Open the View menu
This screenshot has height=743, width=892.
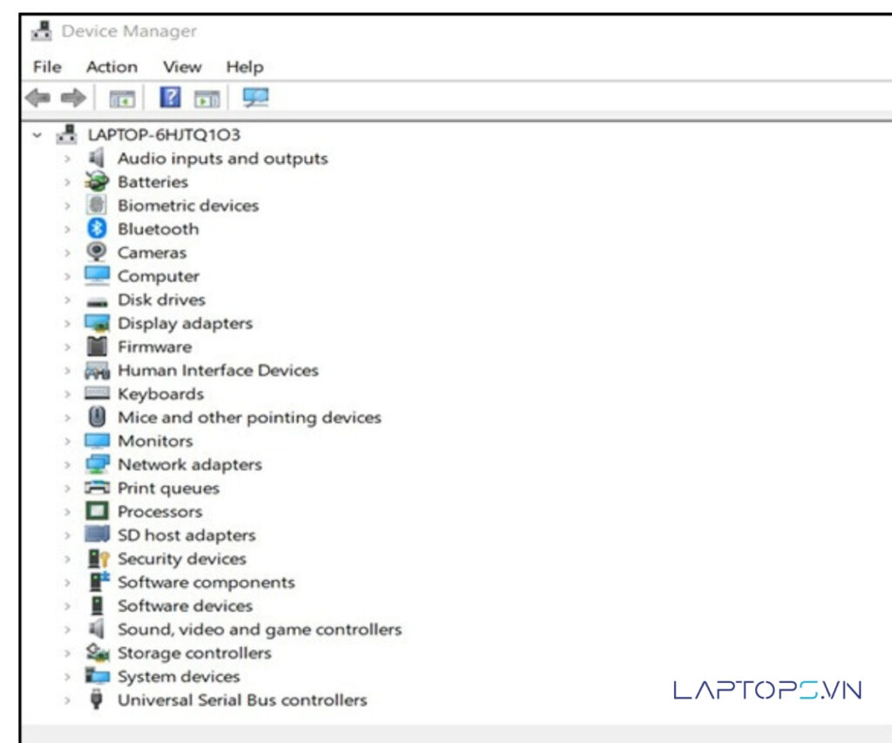(x=182, y=67)
